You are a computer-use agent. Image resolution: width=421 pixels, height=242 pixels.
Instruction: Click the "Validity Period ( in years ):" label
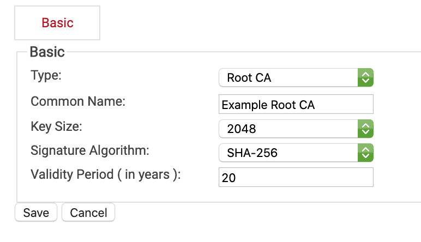click(x=105, y=175)
